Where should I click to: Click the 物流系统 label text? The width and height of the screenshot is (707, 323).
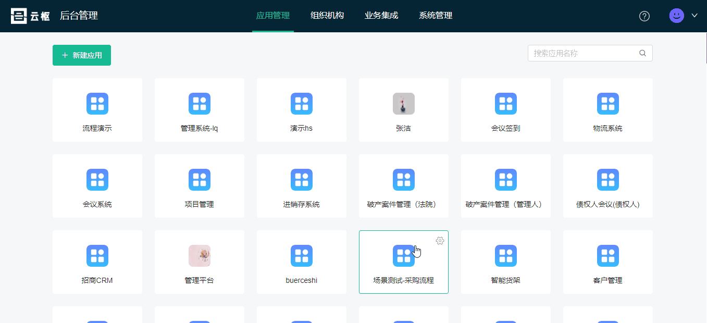coord(608,128)
